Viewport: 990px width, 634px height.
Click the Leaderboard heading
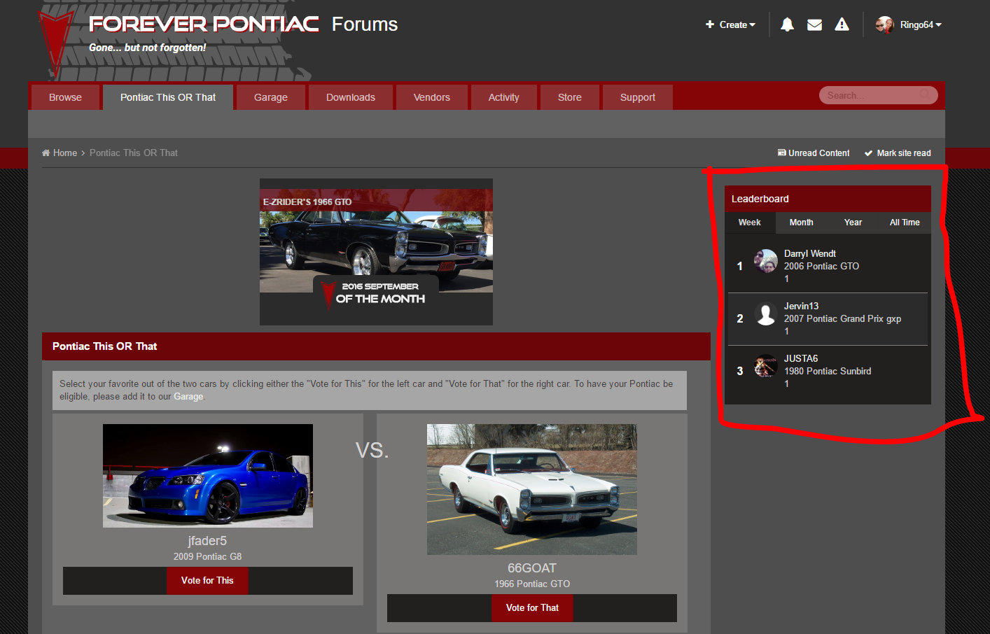point(760,199)
